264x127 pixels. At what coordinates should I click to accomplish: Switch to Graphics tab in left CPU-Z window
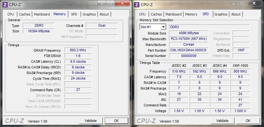click(89, 14)
